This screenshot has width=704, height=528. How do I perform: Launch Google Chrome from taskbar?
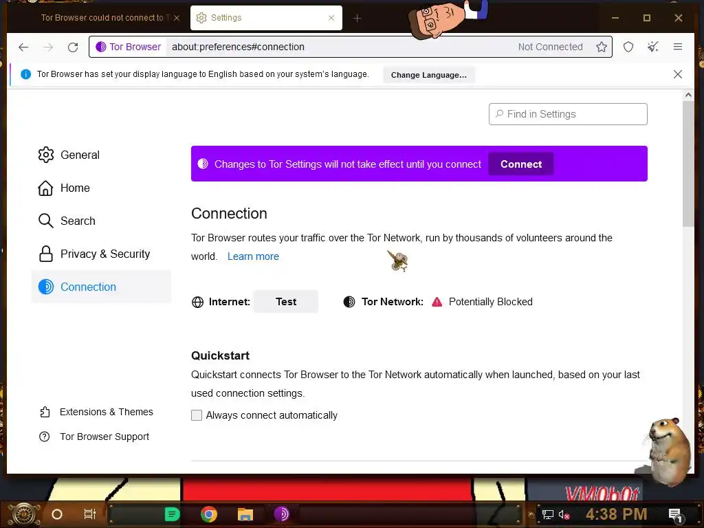(209, 514)
